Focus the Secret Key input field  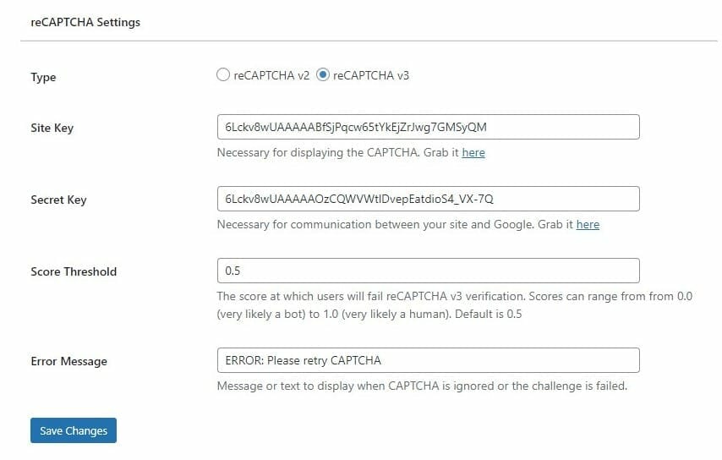pyautogui.click(x=429, y=199)
